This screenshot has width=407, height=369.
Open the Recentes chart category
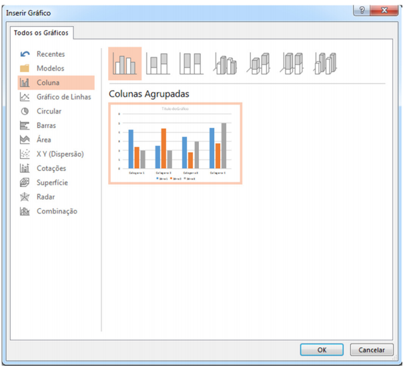click(x=50, y=54)
